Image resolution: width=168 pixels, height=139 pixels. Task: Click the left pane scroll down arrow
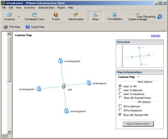pos(9,132)
